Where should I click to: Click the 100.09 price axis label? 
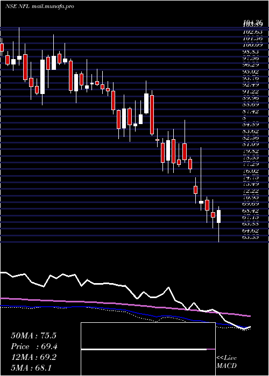tap(254, 45)
